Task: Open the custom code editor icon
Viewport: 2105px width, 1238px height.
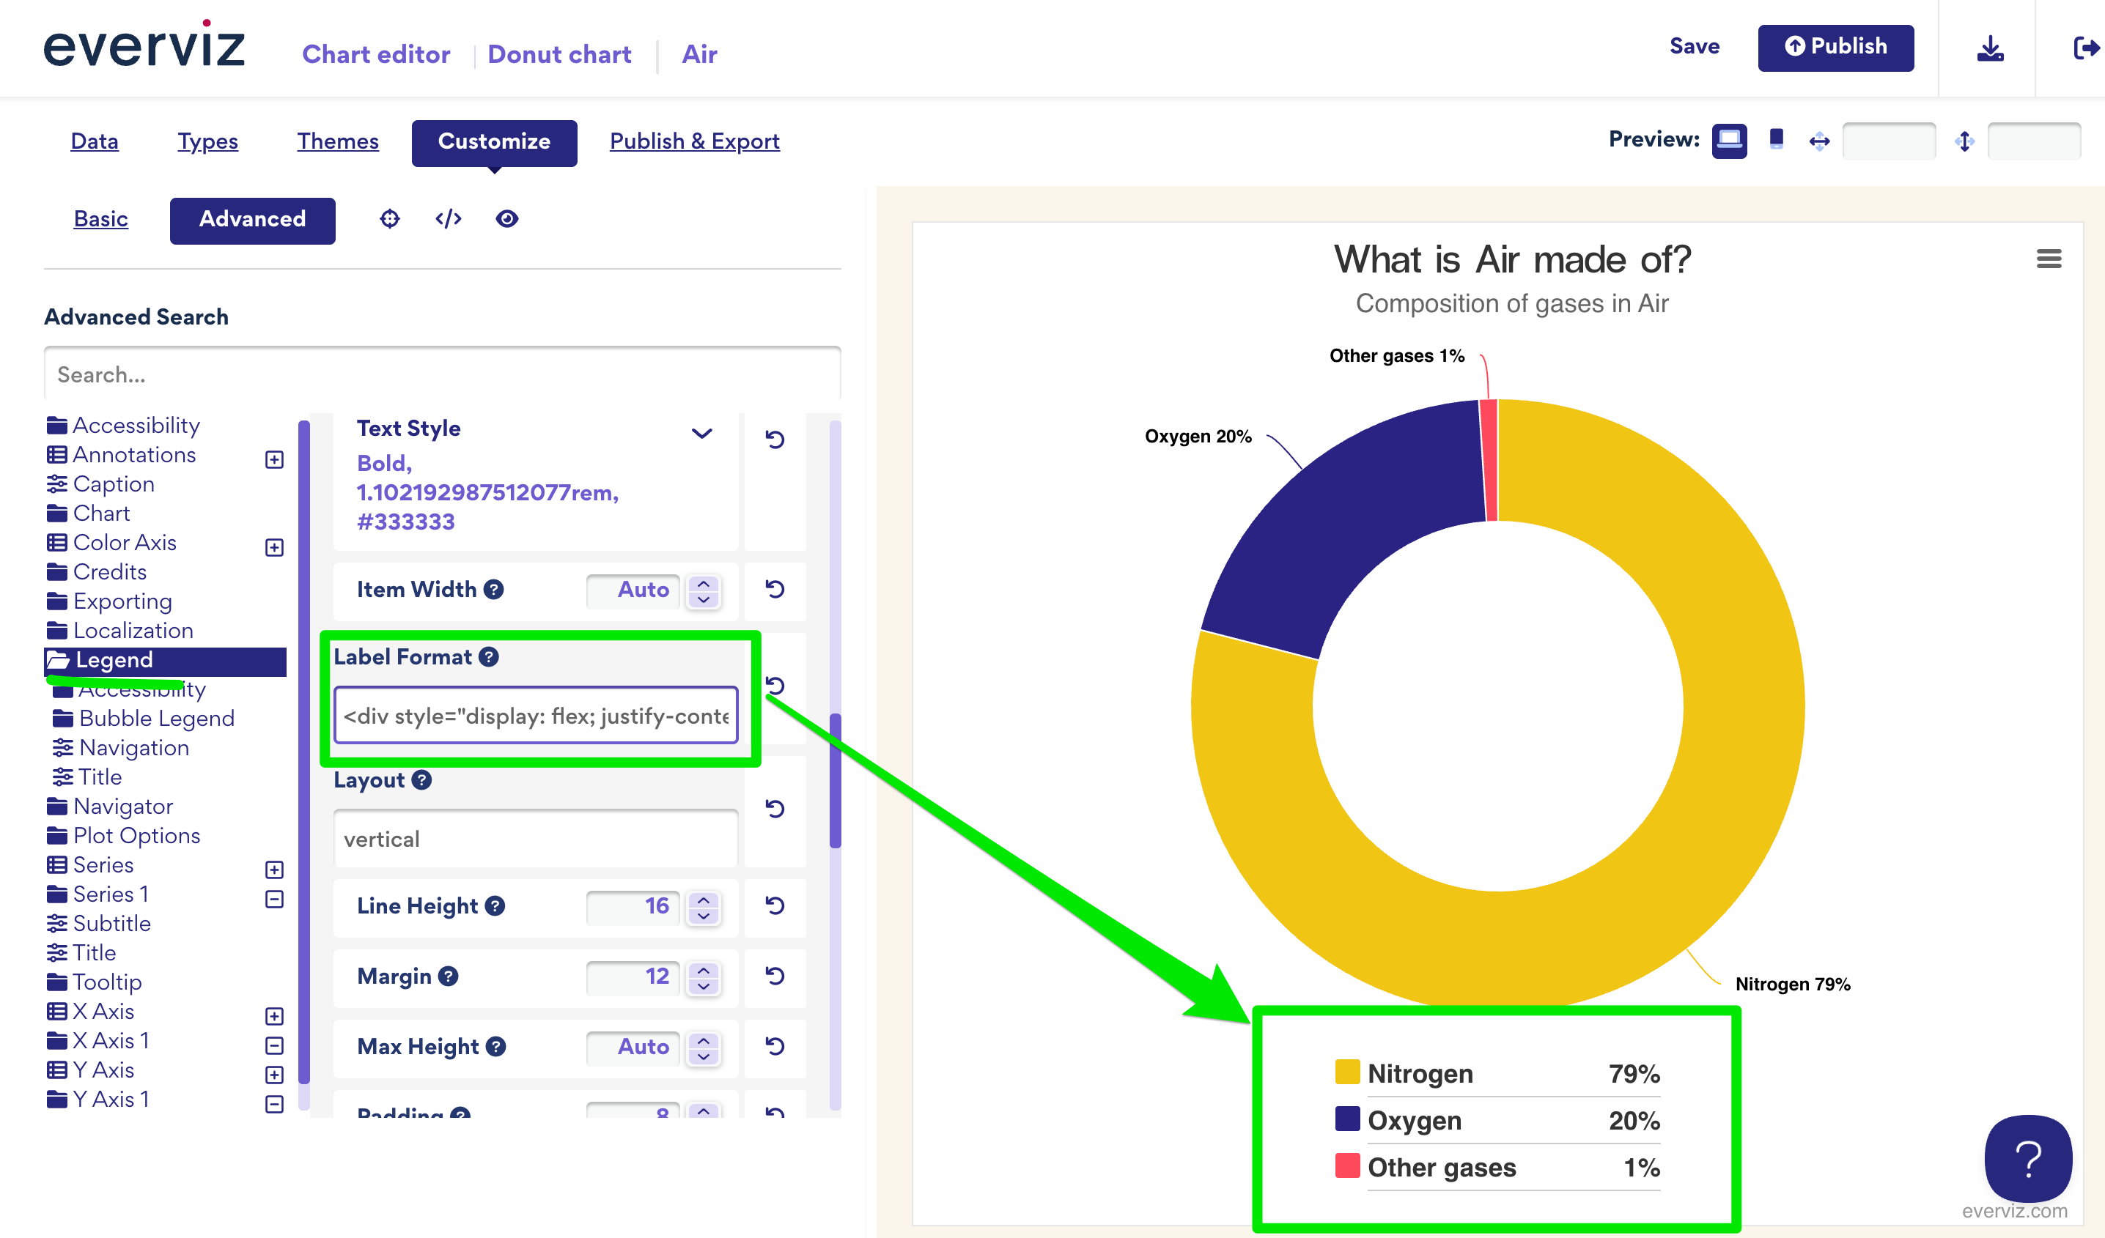Action: pyautogui.click(x=449, y=219)
